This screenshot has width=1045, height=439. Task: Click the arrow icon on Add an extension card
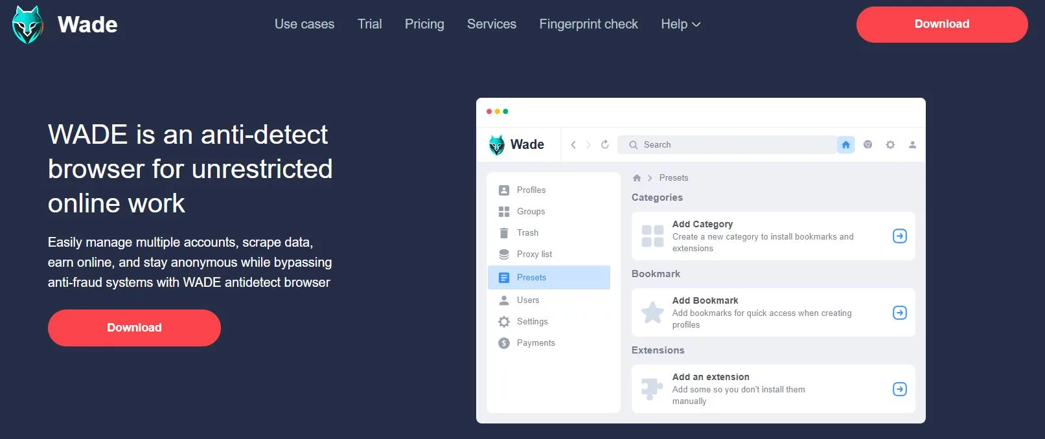click(899, 389)
